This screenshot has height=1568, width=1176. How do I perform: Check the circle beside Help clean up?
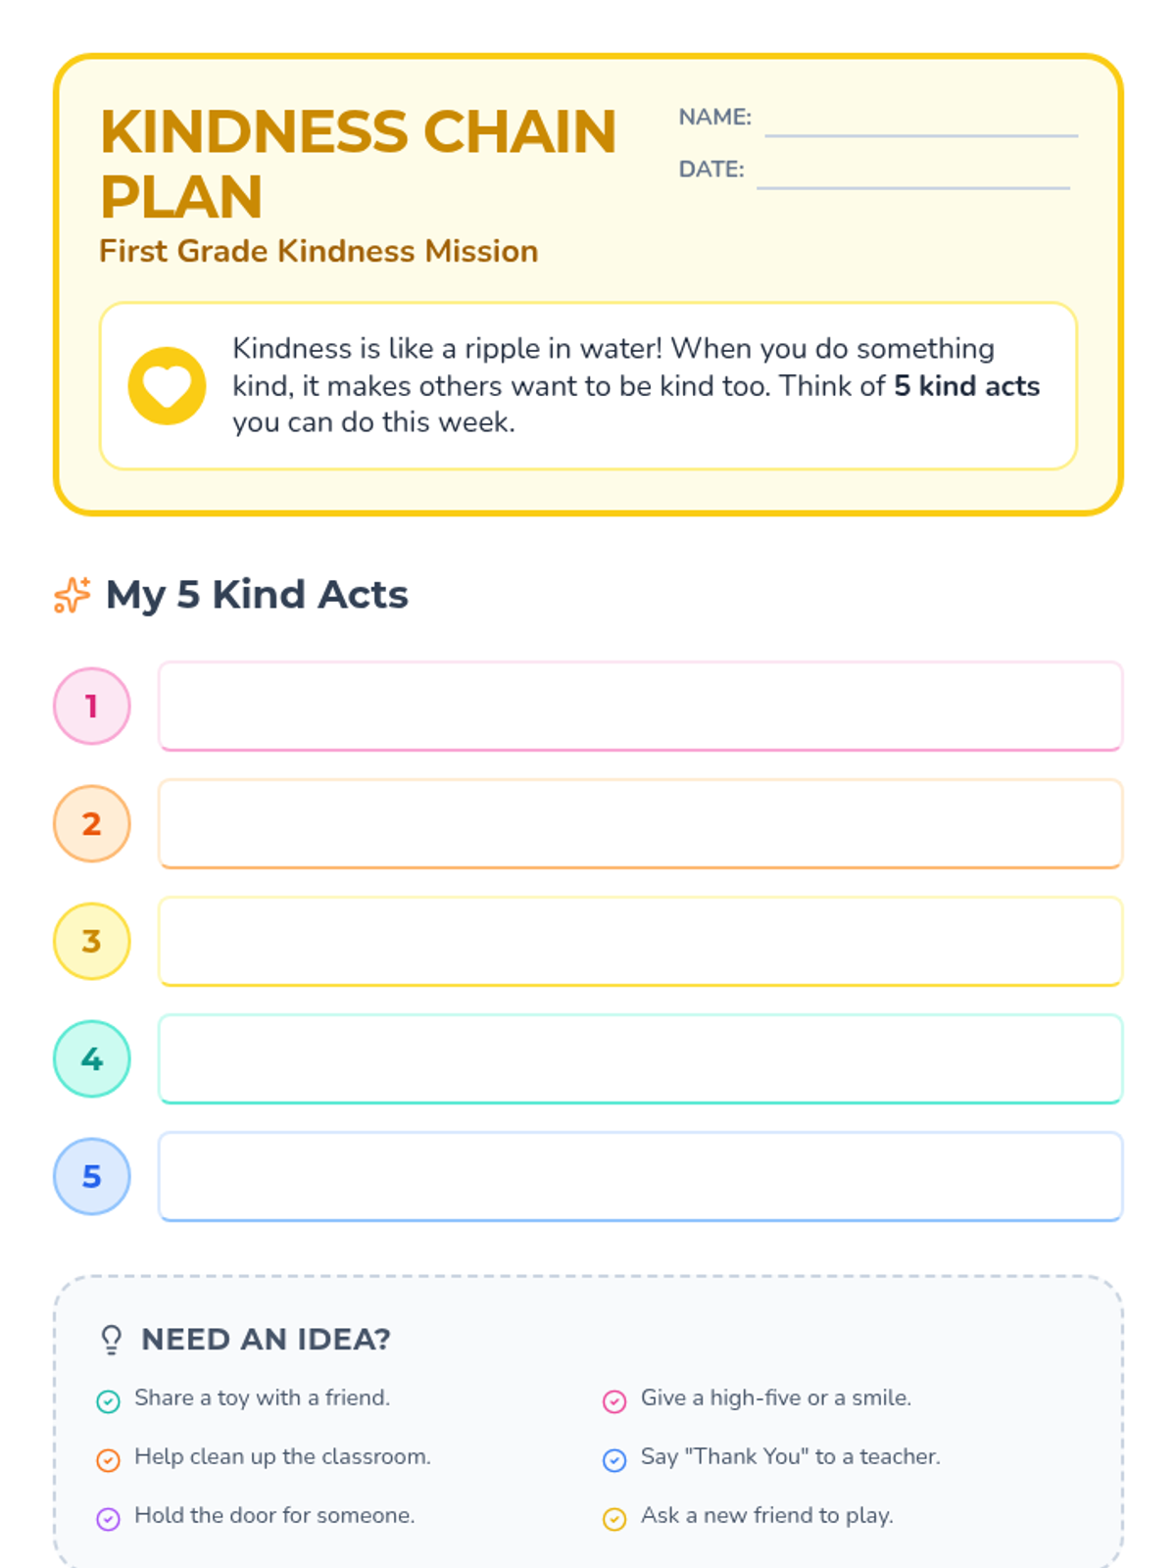pyautogui.click(x=109, y=1459)
